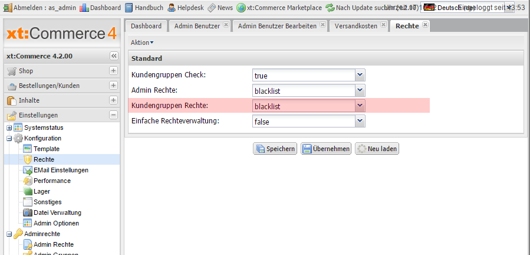Open the Dashboard chart icon in top bar
The image size is (530, 255).
click(84, 8)
